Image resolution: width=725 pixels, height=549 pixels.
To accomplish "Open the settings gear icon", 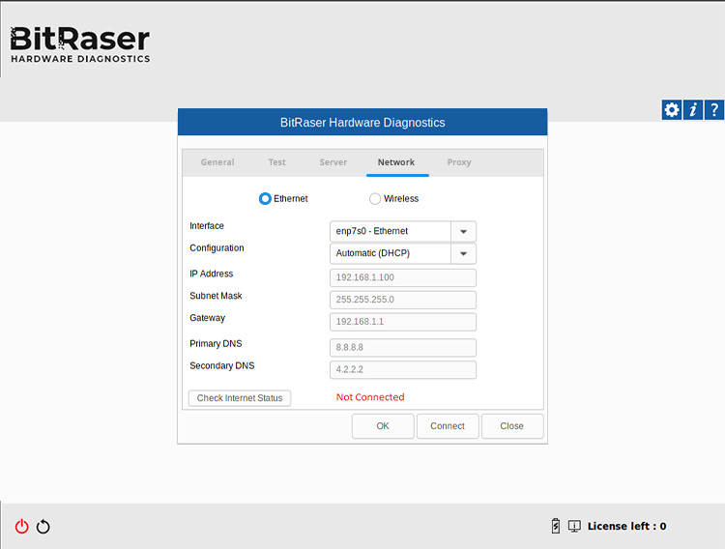I will click(671, 110).
